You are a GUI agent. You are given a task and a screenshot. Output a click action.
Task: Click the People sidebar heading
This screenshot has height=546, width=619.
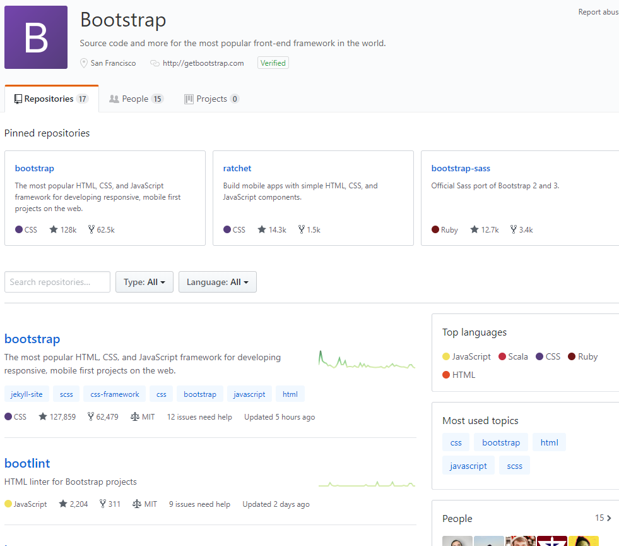tap(457, 518)
